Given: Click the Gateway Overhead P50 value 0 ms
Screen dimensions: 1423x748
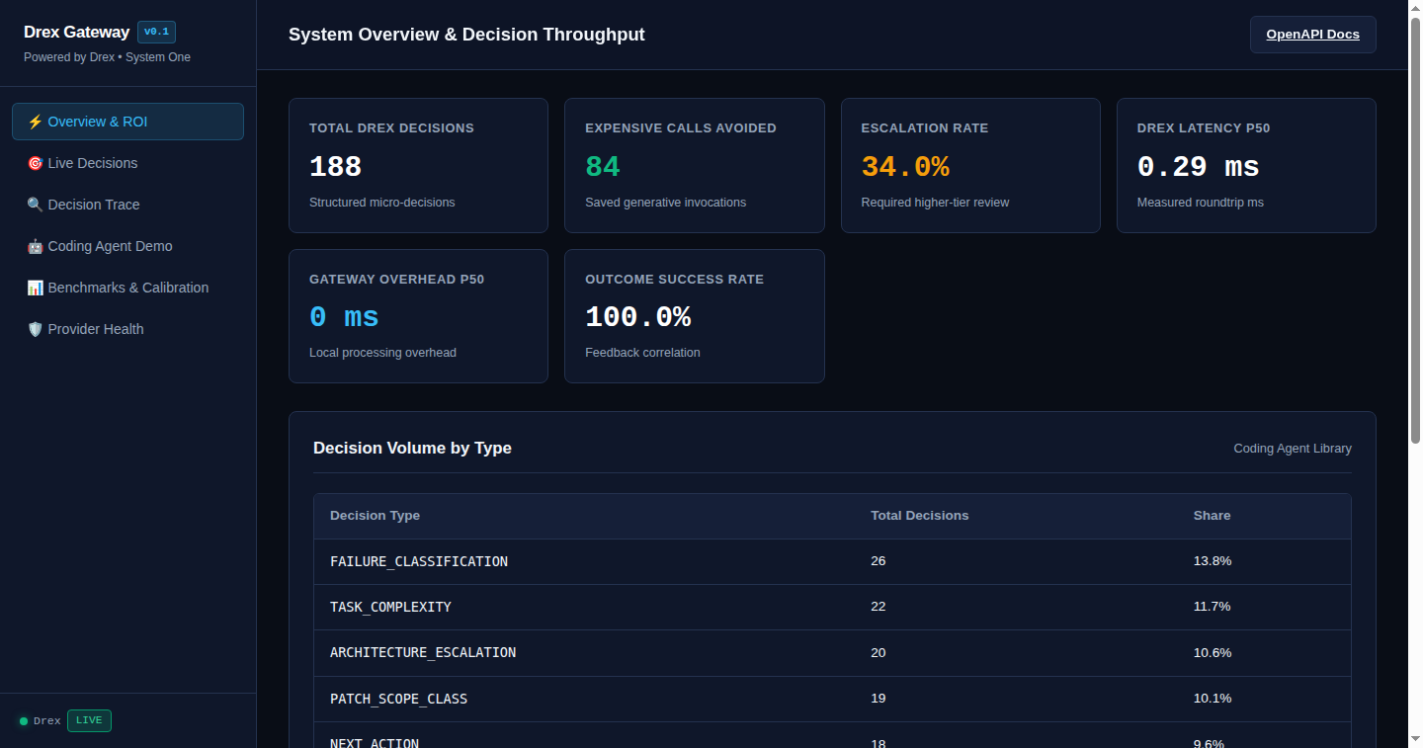Looking at the screenshot, I should [x=344, y=317].
